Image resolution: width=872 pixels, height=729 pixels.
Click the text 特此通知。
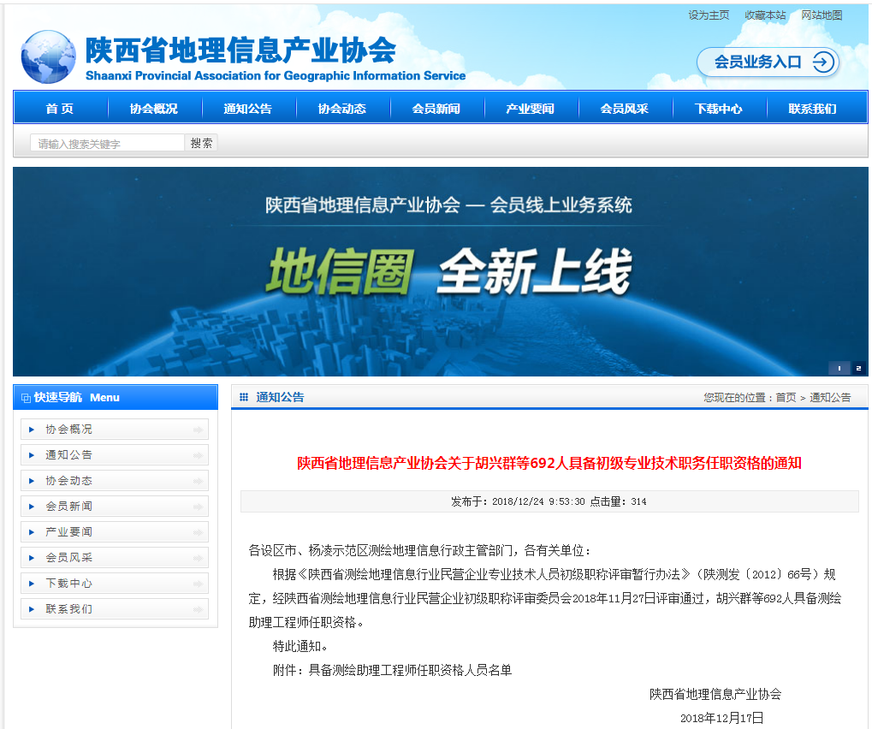[x=300, y=646]
